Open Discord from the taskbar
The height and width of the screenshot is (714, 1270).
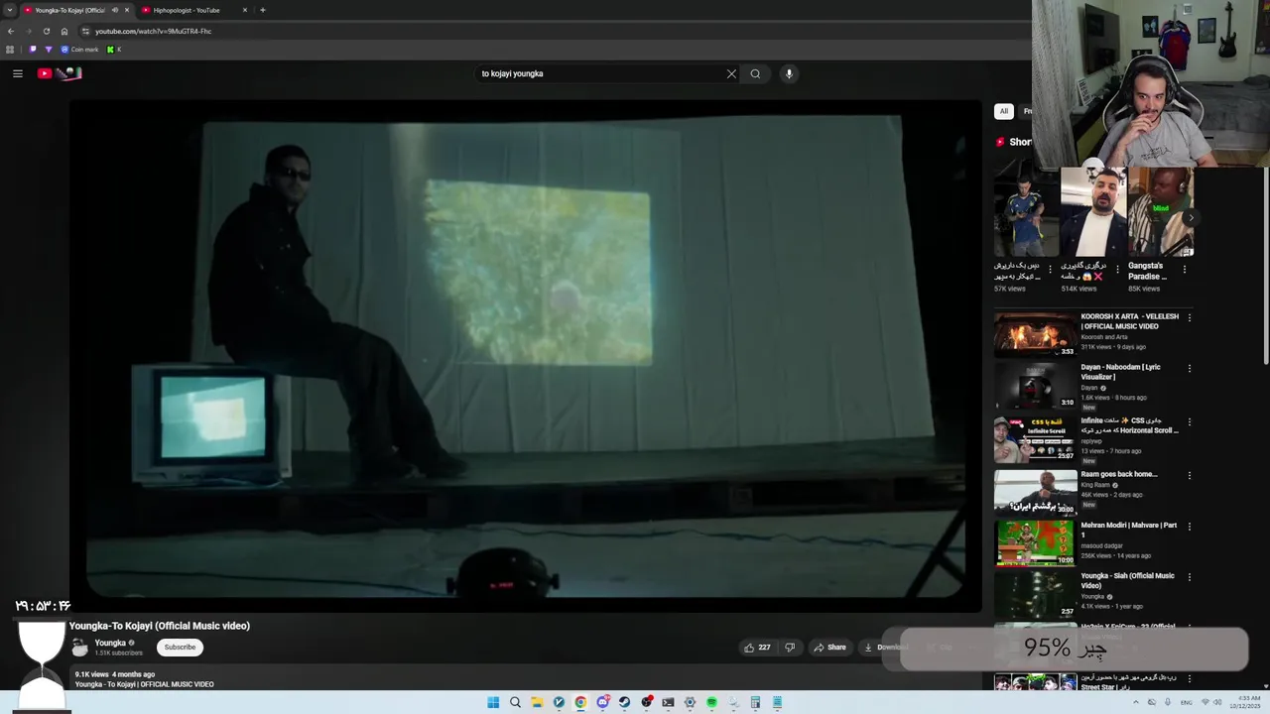(602, 702)
